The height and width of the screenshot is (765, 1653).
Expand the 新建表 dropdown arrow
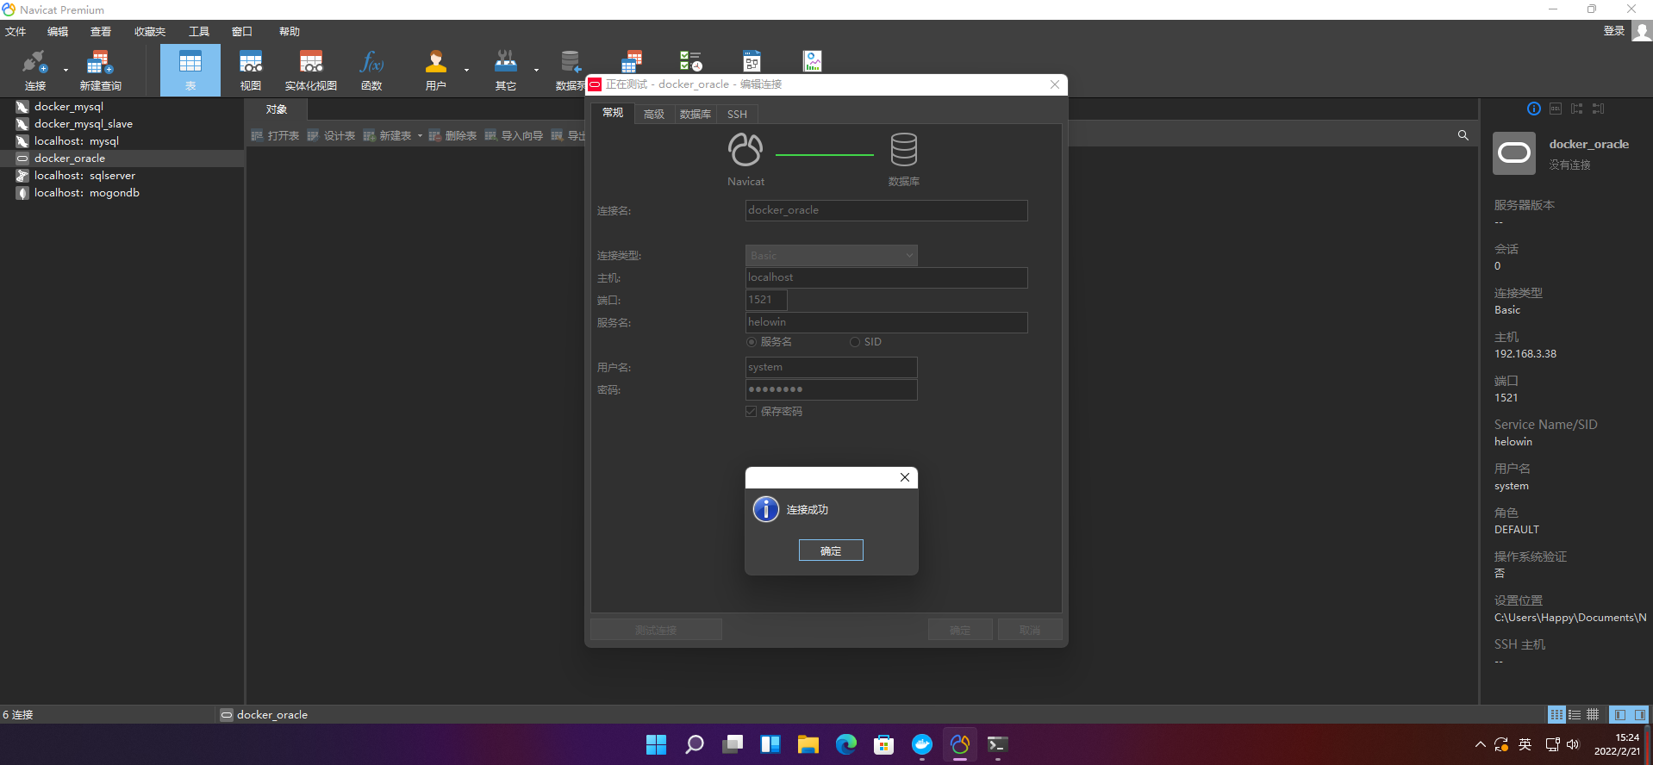420,136
